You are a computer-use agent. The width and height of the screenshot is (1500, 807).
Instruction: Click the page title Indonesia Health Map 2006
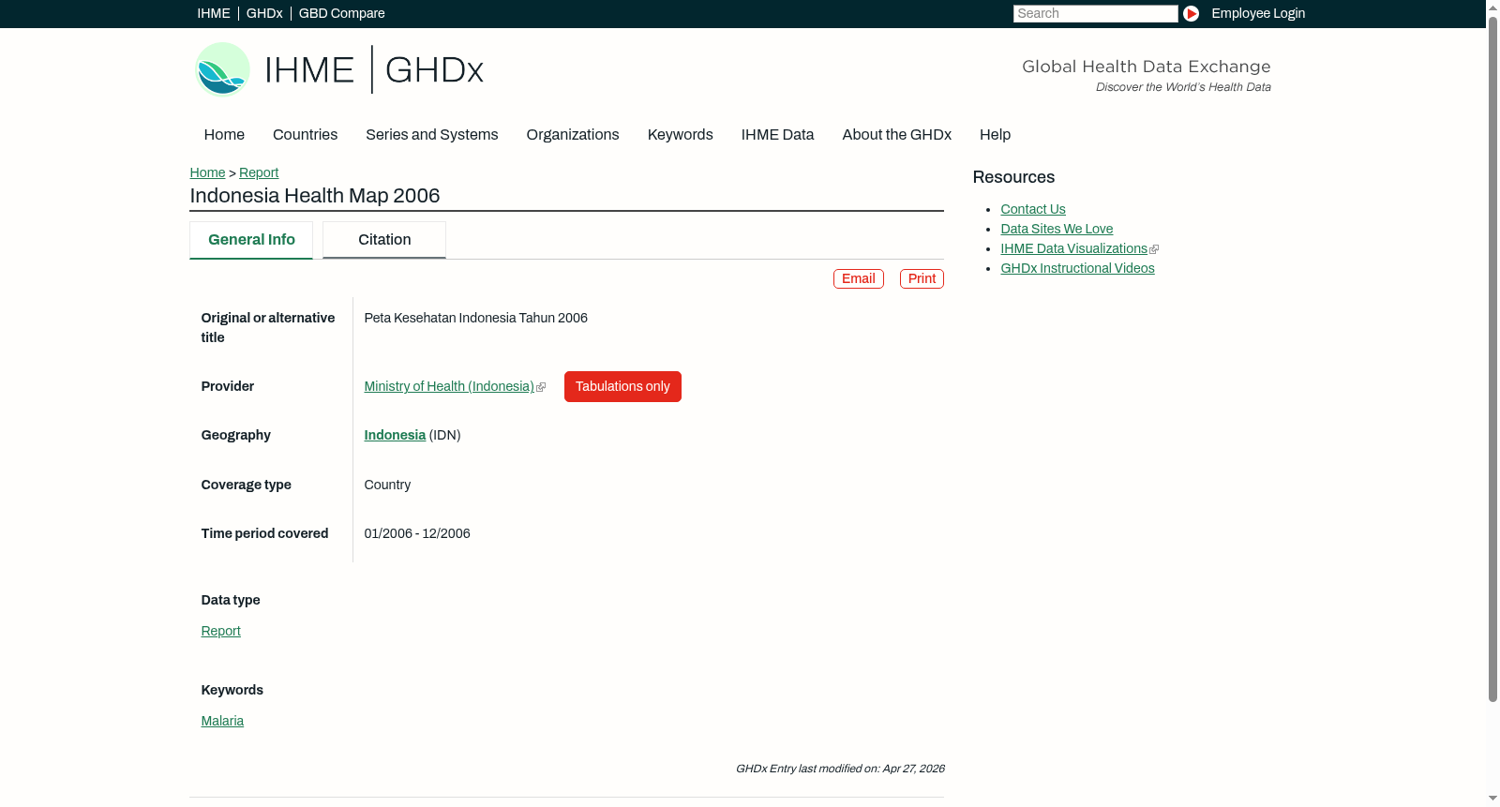pyautogui.click(x=315, y=195)
